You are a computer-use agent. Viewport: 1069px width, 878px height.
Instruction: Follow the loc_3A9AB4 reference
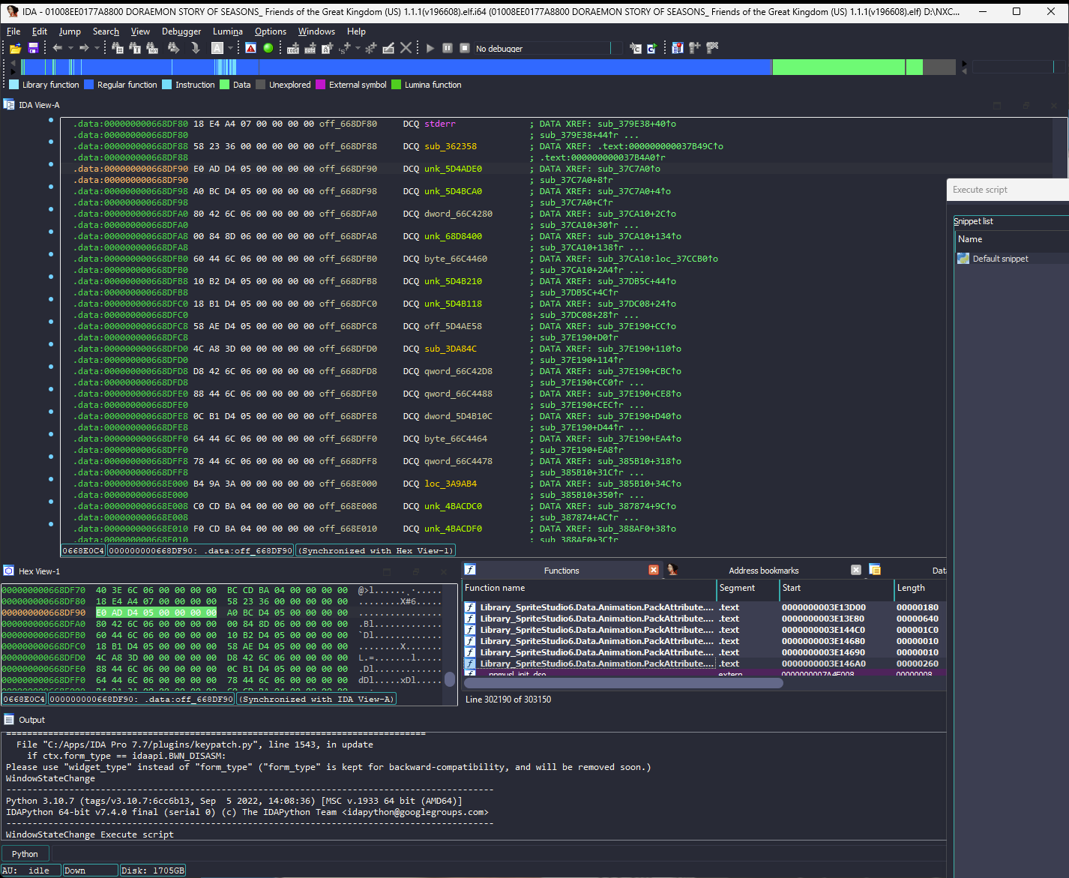coord(451,484)
